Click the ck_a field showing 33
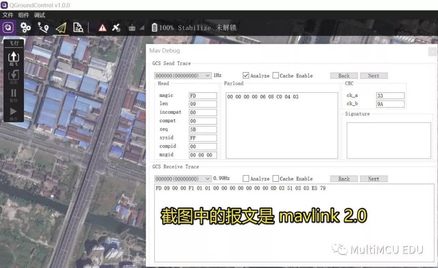The height and width of the screenshot is (268, 438). [x=390, y=96]
